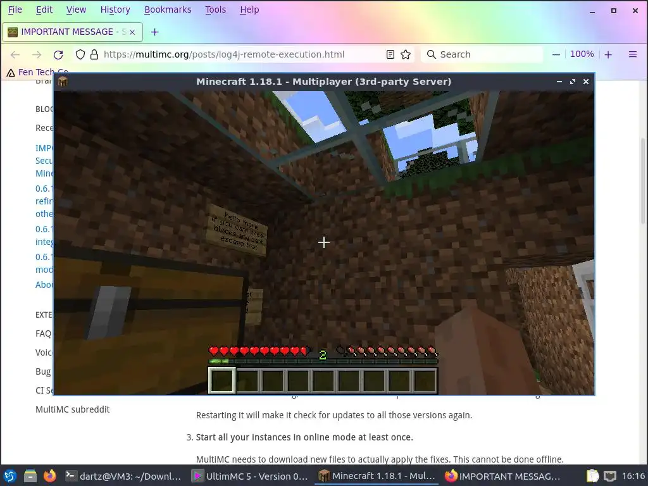This screenshot has width=648, height=486.
Task: Open the File menu in Firefox
Action: pos(15,9)
